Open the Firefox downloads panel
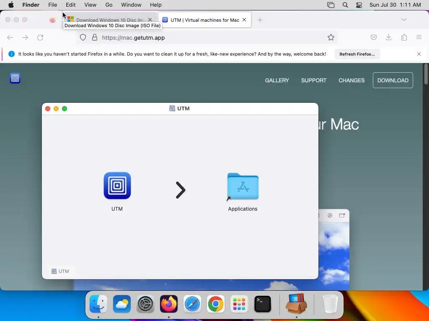Screen dimensions: 429x321 pos(388,37)
